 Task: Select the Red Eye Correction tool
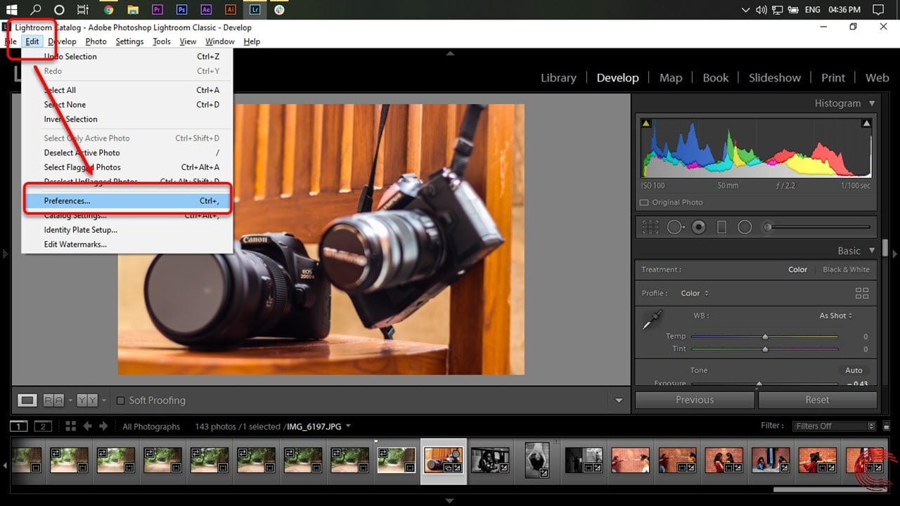pyautogui.click(x=698, y=227)
